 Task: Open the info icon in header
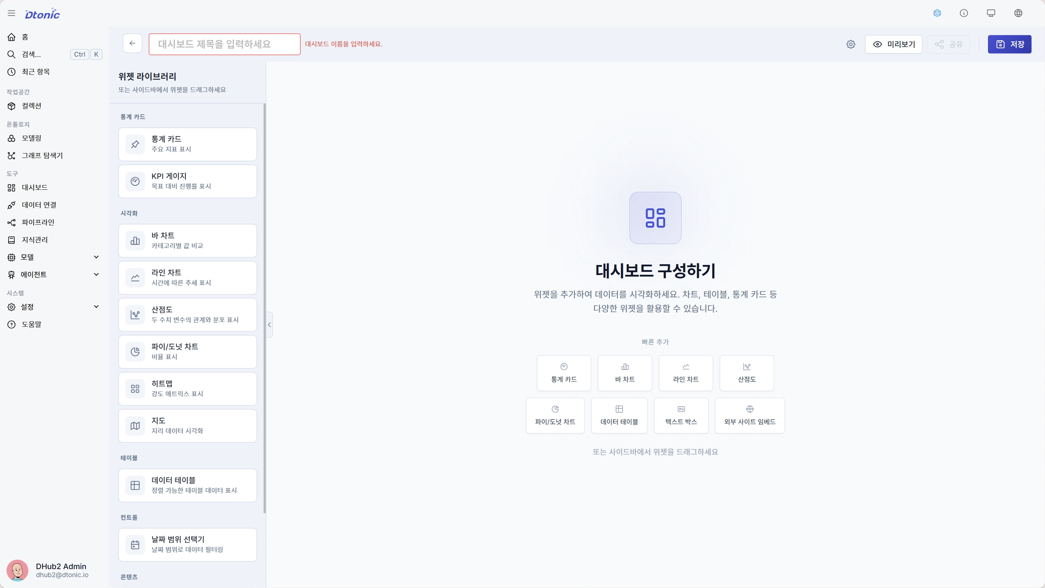pyautogui.click(x=964, y=13)
